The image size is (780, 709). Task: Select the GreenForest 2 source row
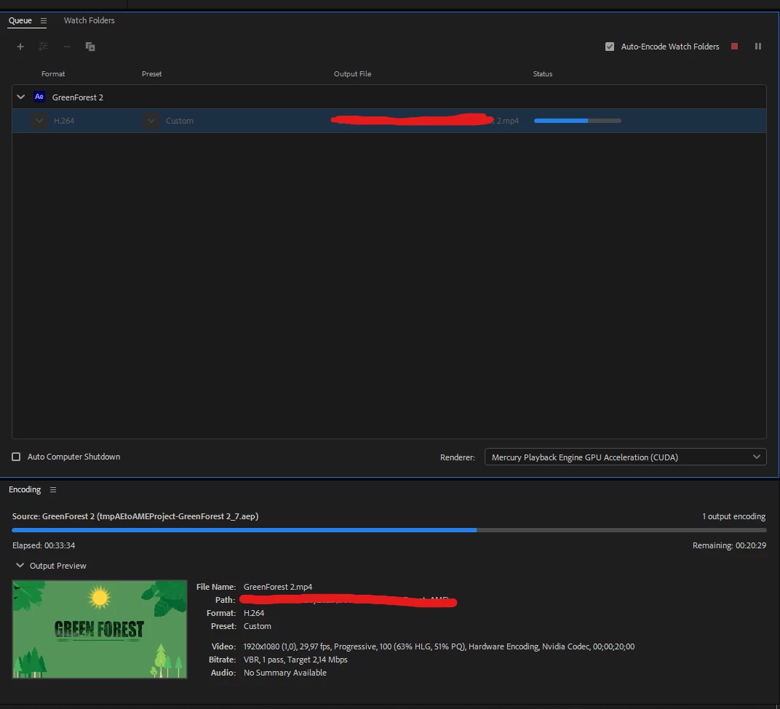coord(389,97)
